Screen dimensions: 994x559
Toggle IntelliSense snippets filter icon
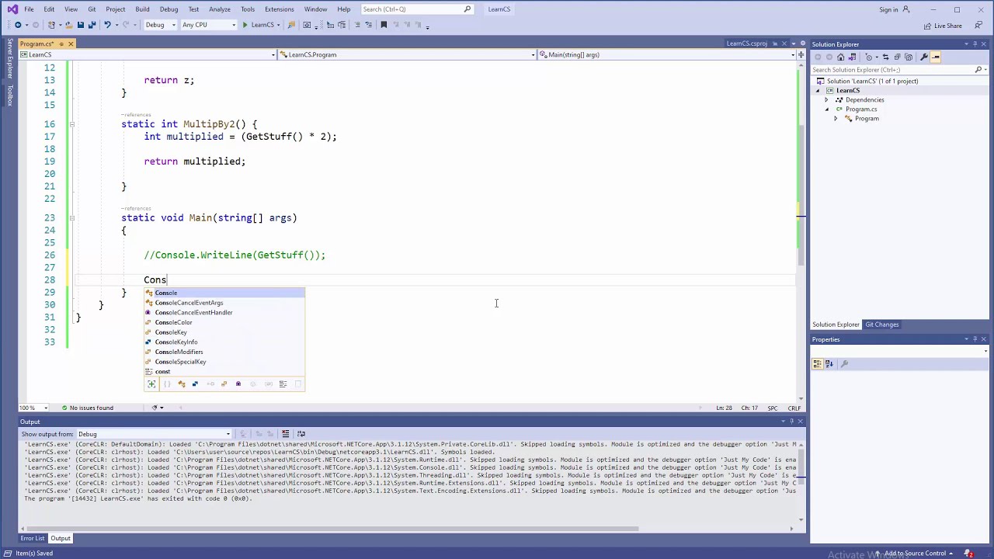point(298,384)
